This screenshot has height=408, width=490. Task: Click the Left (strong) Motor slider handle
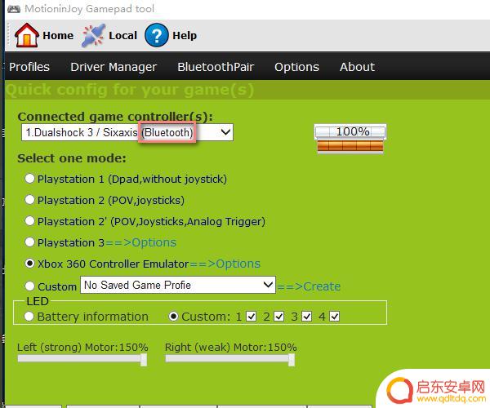[x=144, y=360]
